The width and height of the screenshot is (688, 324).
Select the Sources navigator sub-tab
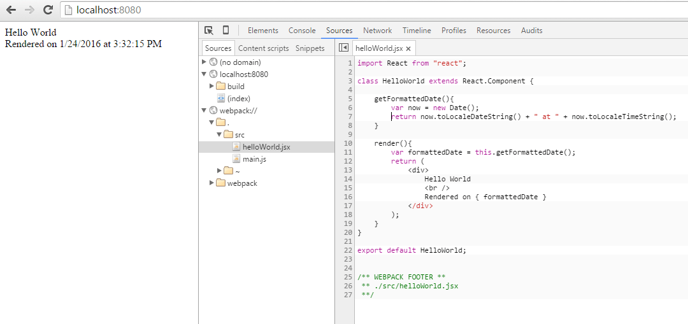tap(218, 48)
